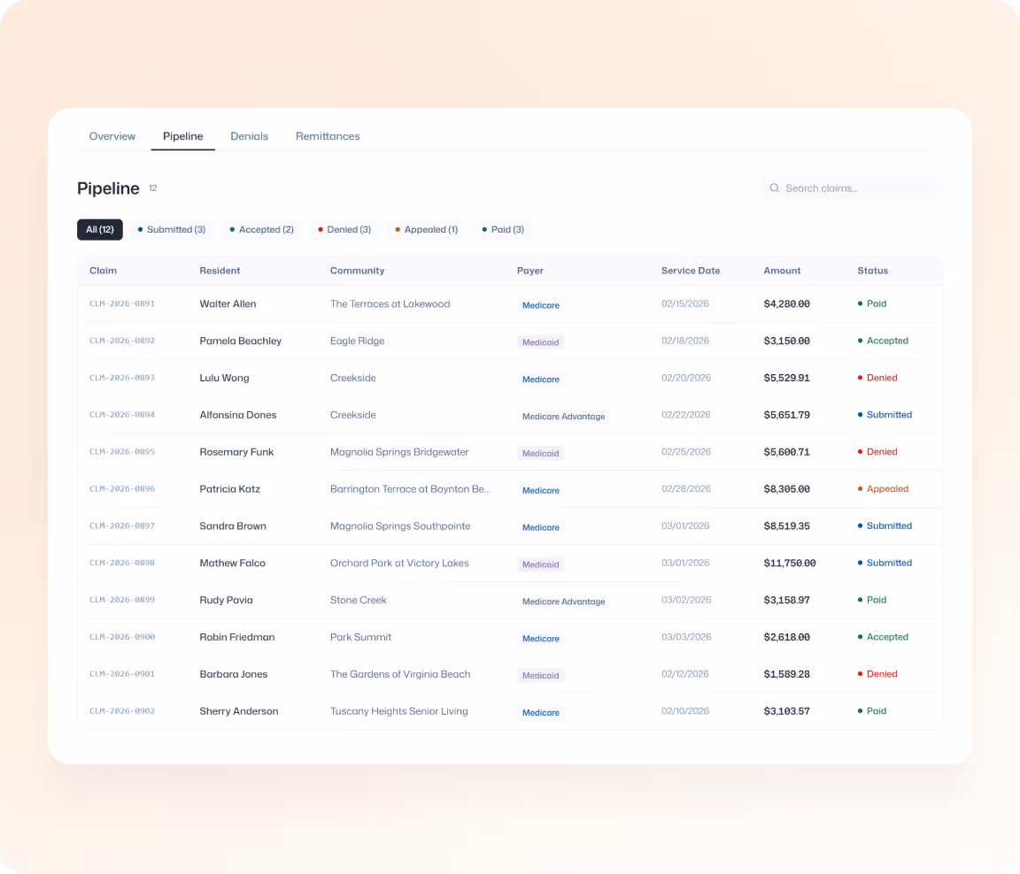Click the green status dot beside Walter Allen's Paid status
Screen dimensions: 1020x874
(862, 304)
